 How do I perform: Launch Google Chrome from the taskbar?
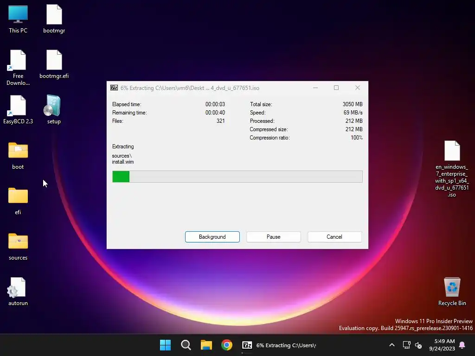point(226,345)
